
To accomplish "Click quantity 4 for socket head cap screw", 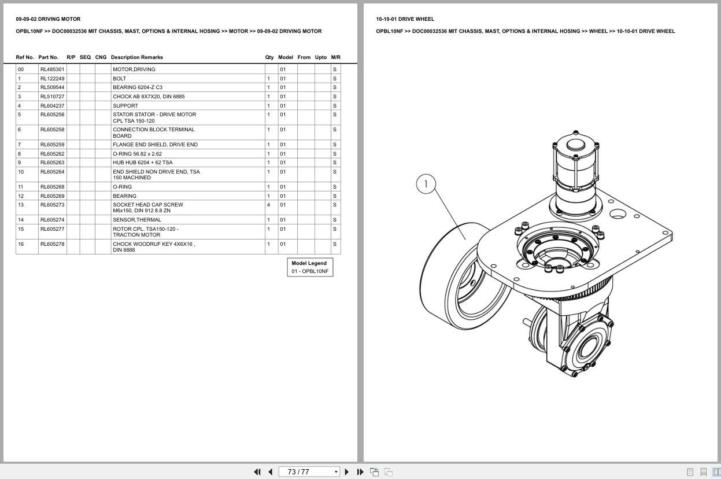I will [x=268, y=205].
